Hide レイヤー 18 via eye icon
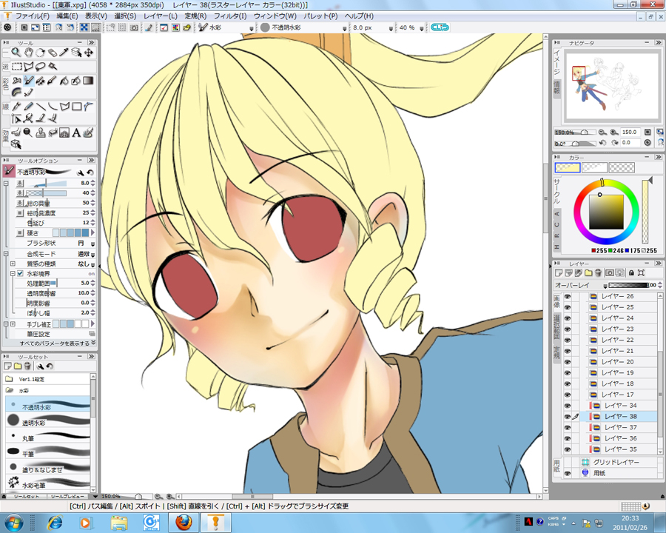 click(x=568, y=383)
